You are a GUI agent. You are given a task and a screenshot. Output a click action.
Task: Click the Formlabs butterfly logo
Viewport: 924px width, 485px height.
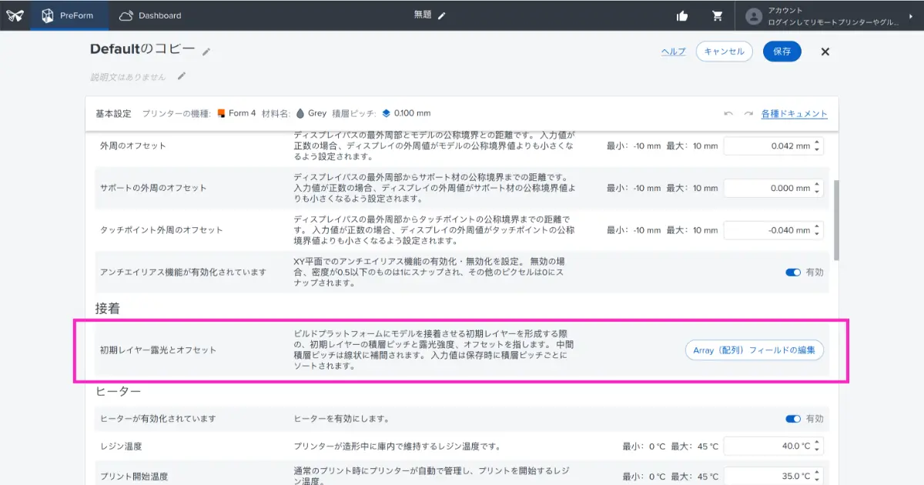[x=15, y=15]
